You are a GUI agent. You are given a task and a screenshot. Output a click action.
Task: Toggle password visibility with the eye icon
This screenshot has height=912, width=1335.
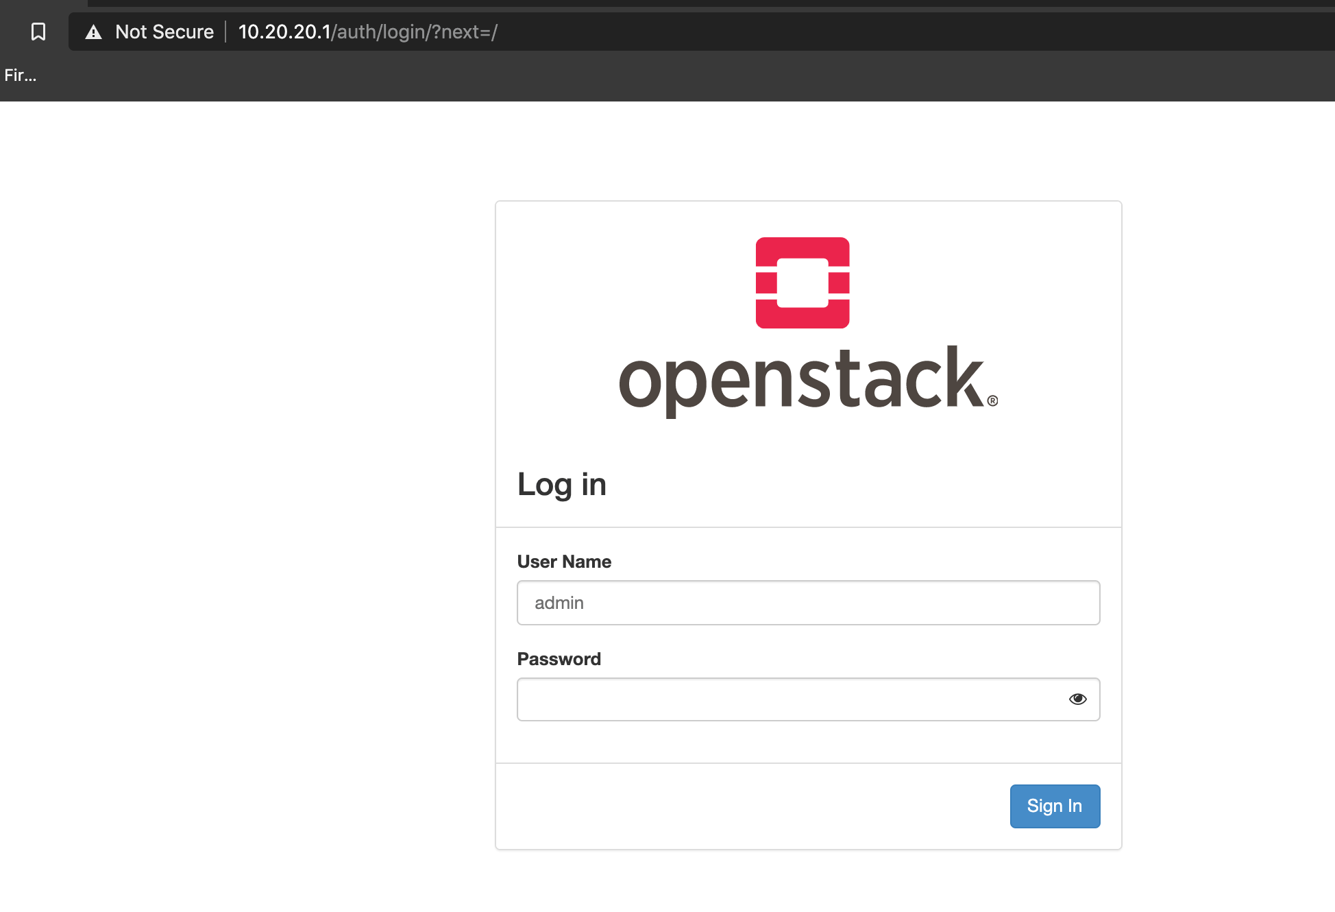1077,699
